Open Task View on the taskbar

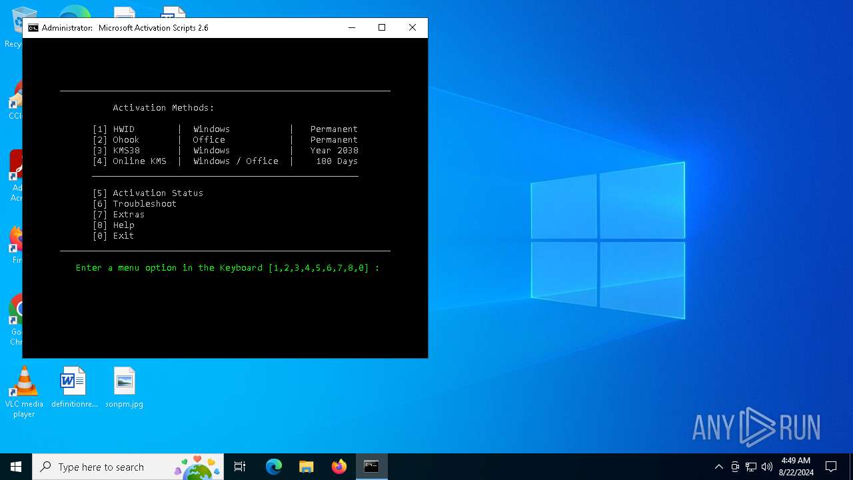click(x=240, y=467)
